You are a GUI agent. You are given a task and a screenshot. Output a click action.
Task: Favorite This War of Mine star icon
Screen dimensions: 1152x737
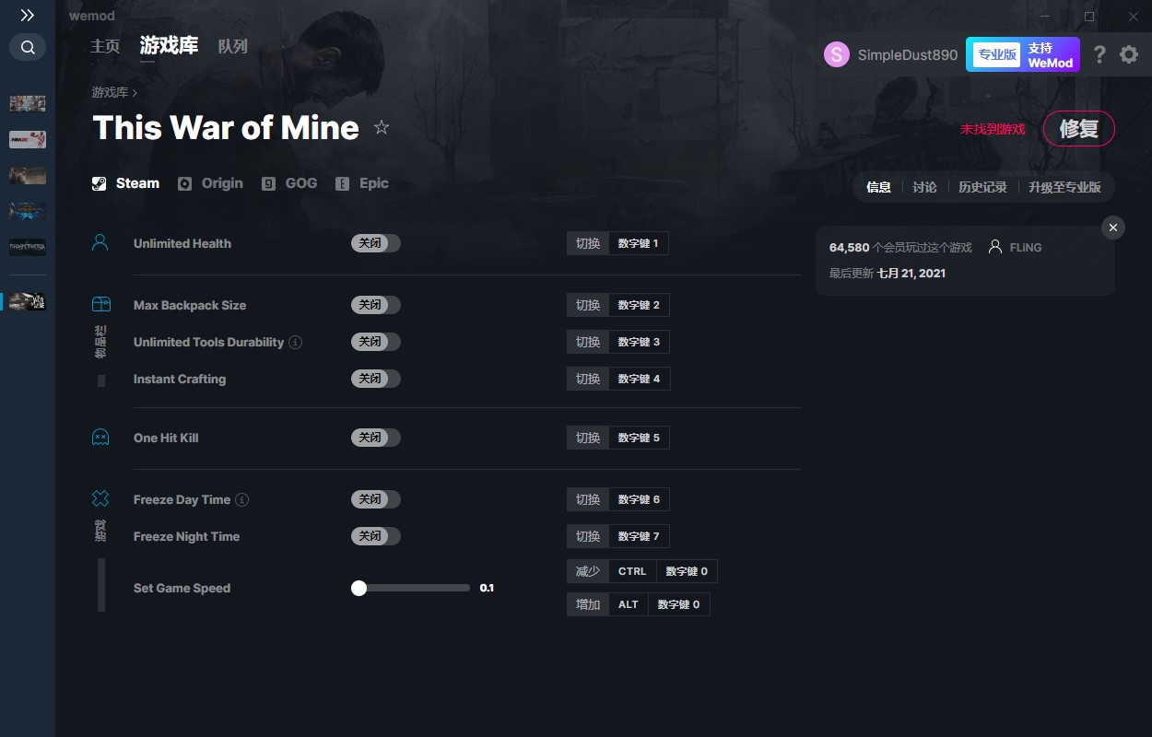click(x=382, y=128)
